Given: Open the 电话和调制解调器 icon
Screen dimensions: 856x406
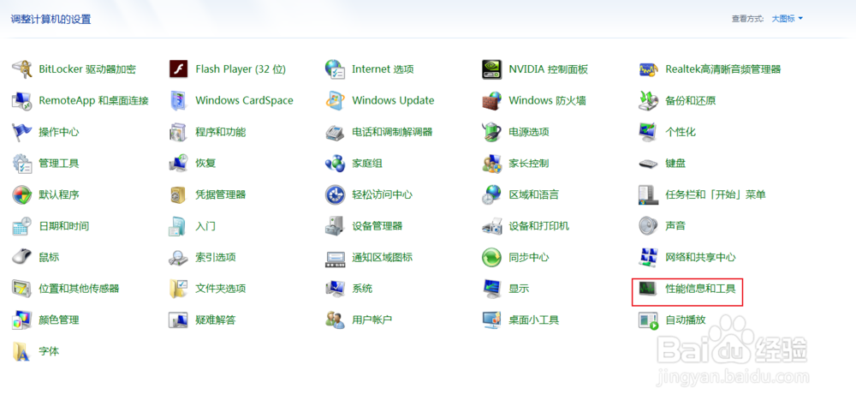Looking at the screenshot, I should (335, 132).
